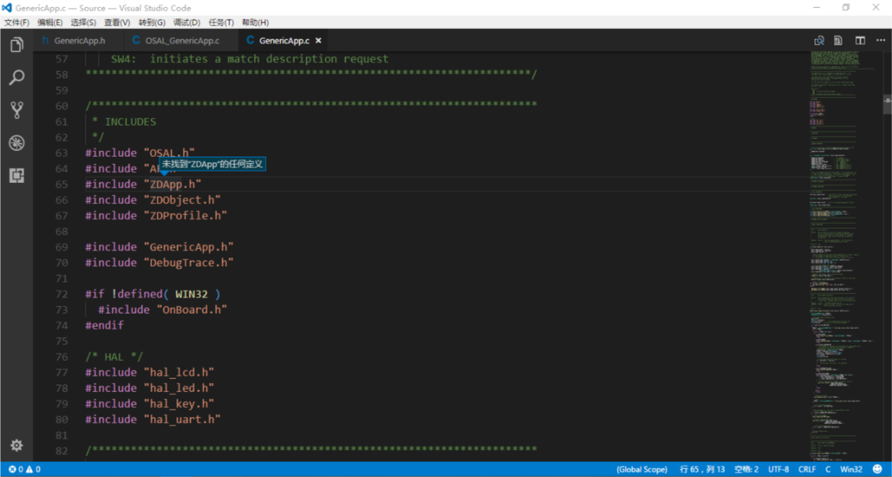Select the Debug icon in the sidebar

pos(16,143)
